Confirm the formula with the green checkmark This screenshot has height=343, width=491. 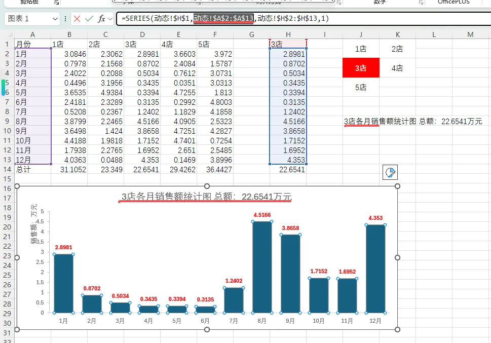(x=89, y=19)
